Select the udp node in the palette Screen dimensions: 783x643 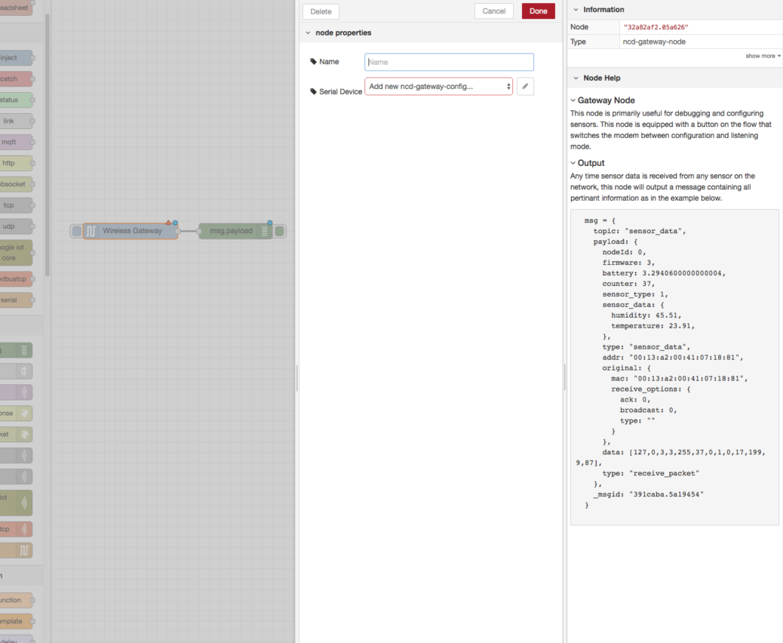tap(15, 226)
